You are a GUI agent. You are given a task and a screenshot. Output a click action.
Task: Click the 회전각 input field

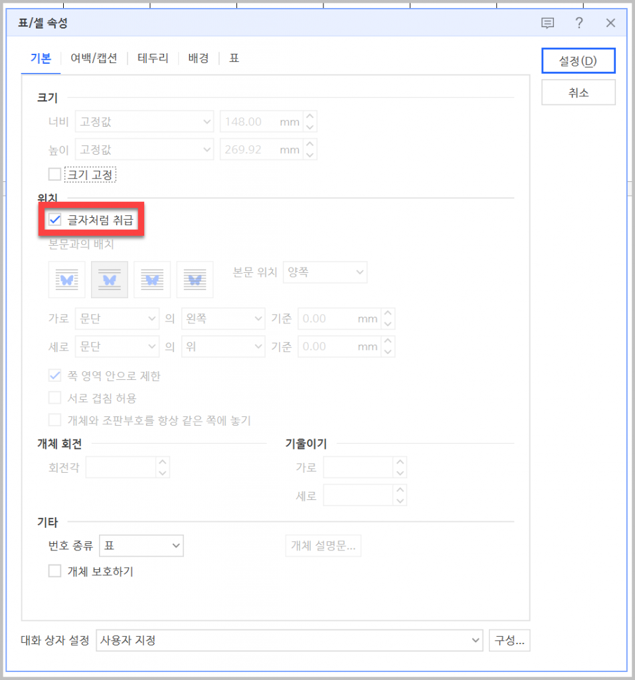coord(121,467)
